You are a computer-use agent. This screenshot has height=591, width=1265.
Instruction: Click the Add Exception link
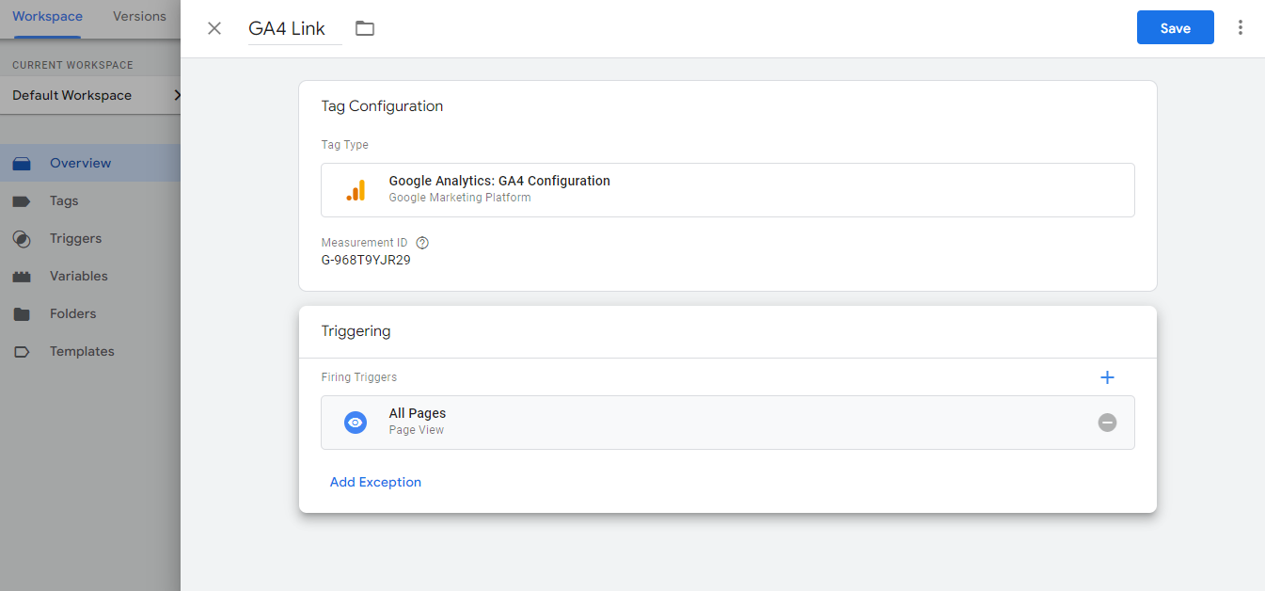coord(375,482)
